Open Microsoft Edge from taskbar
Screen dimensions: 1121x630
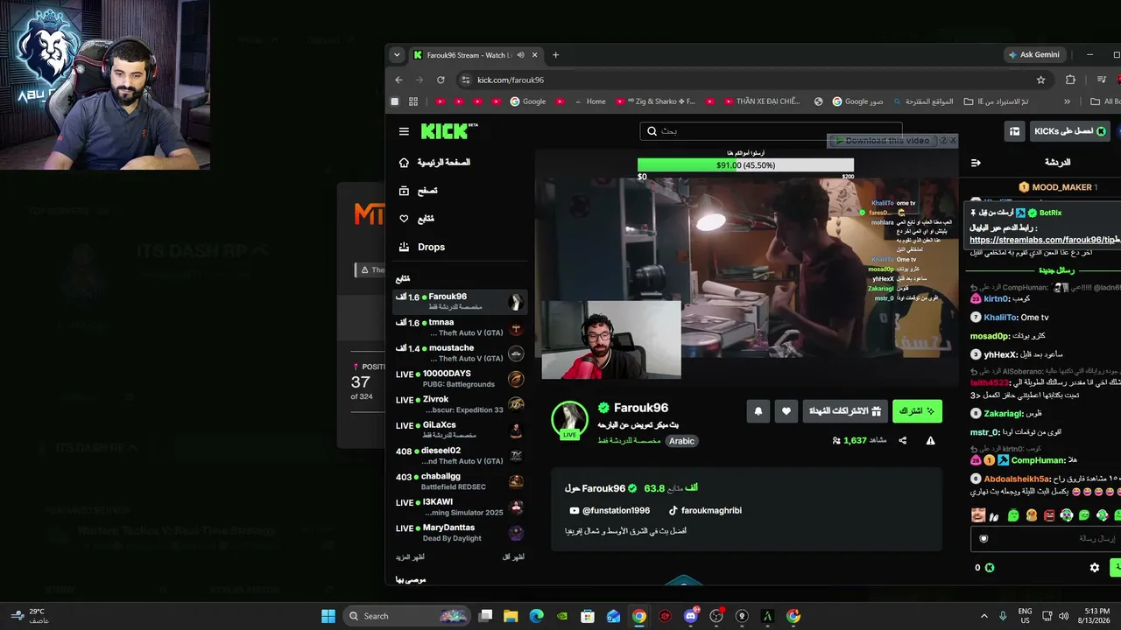pyautogui.click(x=536, y=616)
